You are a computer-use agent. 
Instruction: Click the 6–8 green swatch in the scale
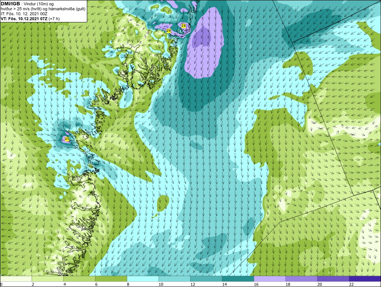coord(111,279)
